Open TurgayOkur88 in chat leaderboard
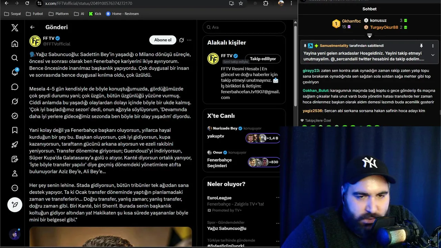Image resolution: width=441 pixels, height=248 pixels. pos(384,28)
